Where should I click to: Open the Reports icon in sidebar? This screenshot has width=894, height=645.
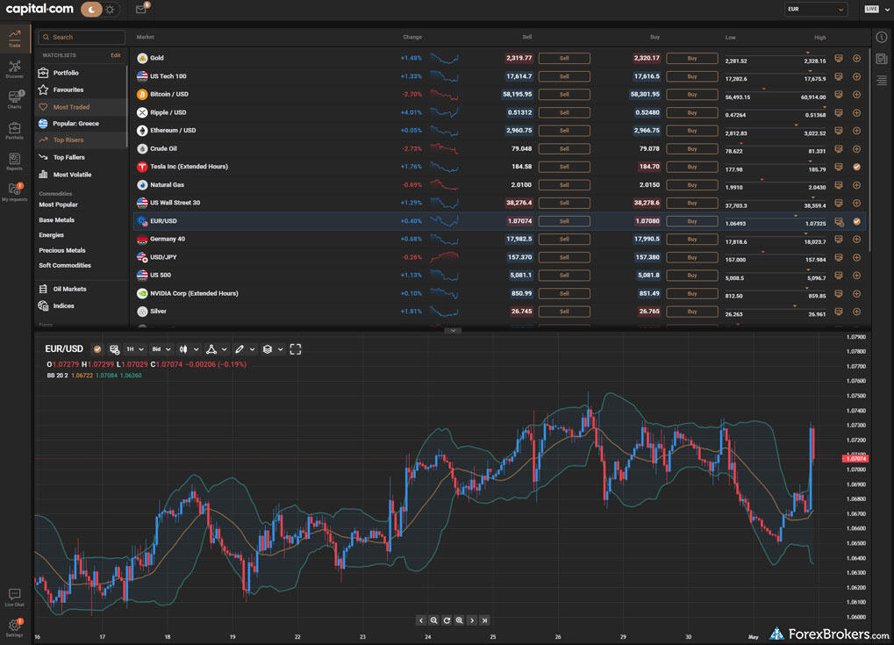tap(15, 161)
